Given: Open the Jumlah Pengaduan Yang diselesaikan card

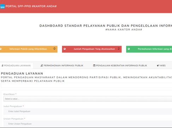Looking at the screenshot, I should click(92, 49).
